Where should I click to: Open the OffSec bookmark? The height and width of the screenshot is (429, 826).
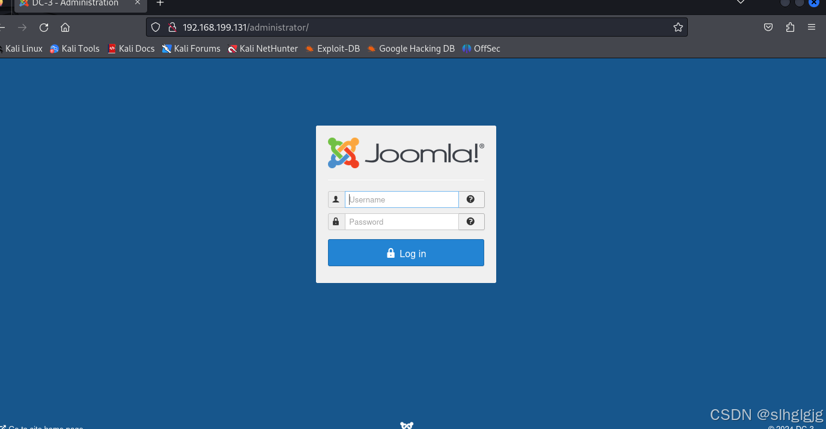click(481, 49)
